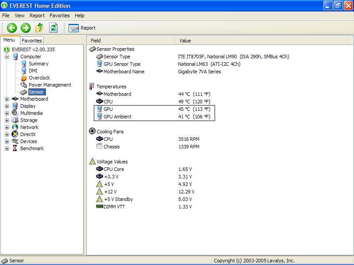Open the Summary page icon
The image size is (354, 265).
tap(24, 64)
